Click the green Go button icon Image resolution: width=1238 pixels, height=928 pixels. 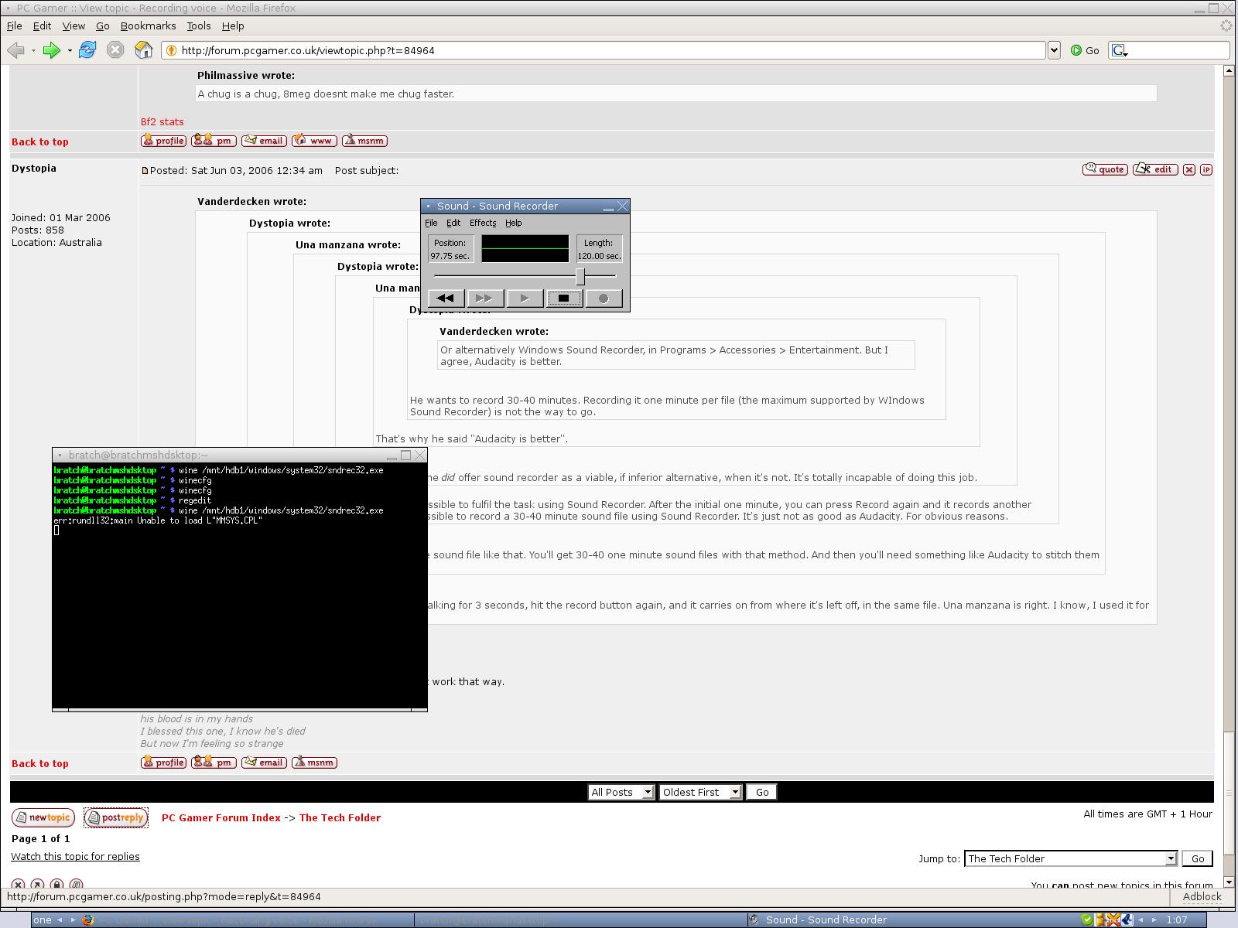click(1076, 50)
